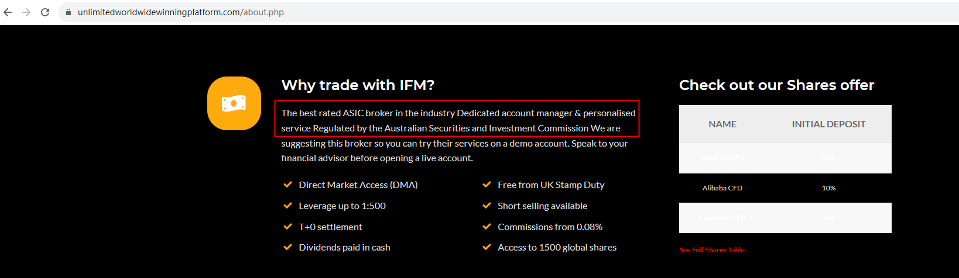View site info via the padlock icon

coord(68,12)
